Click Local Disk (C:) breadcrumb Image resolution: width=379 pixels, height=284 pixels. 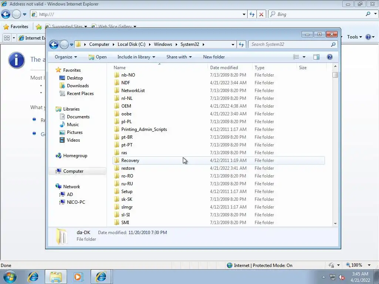tap(131, 44)
